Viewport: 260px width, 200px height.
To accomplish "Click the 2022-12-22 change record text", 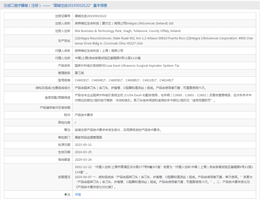I will click(x=164, y=169).
